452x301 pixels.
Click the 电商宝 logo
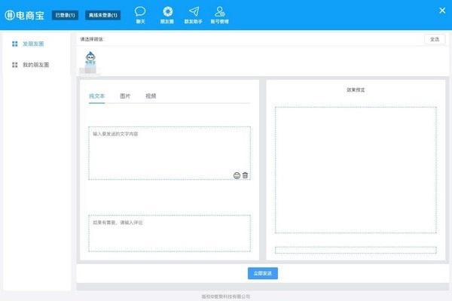[x=25, y=15]
